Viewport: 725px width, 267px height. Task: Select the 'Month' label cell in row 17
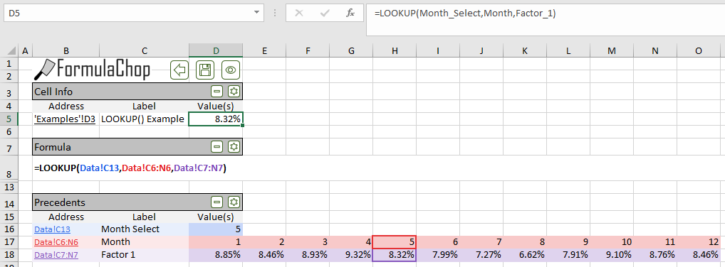[x=145, y=241]
